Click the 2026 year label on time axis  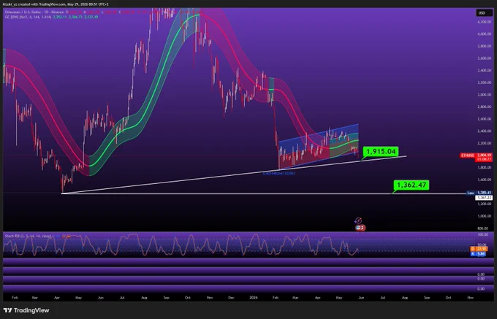coord(254,298)
